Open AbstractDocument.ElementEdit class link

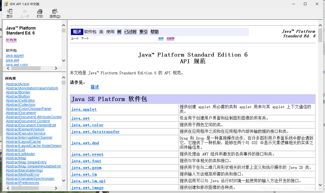pyautogui.click(x=31, y=125)
